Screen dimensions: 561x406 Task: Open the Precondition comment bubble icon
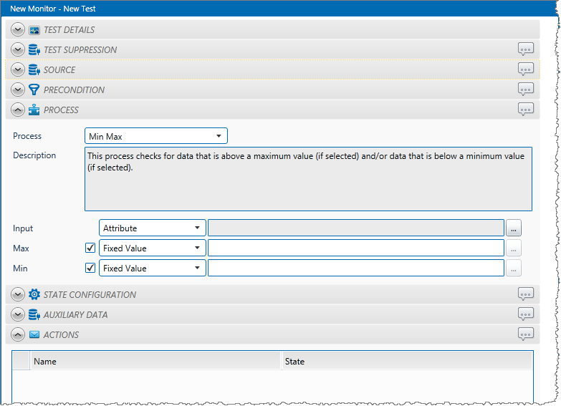[526, 90]
